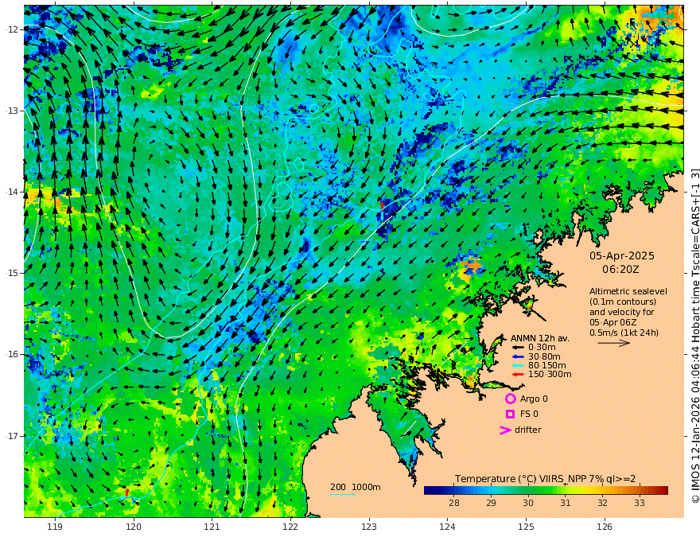Click the longitude label 126
This screenshot has width=700, height=541.
pyautogui.click(x=605, y=527)
